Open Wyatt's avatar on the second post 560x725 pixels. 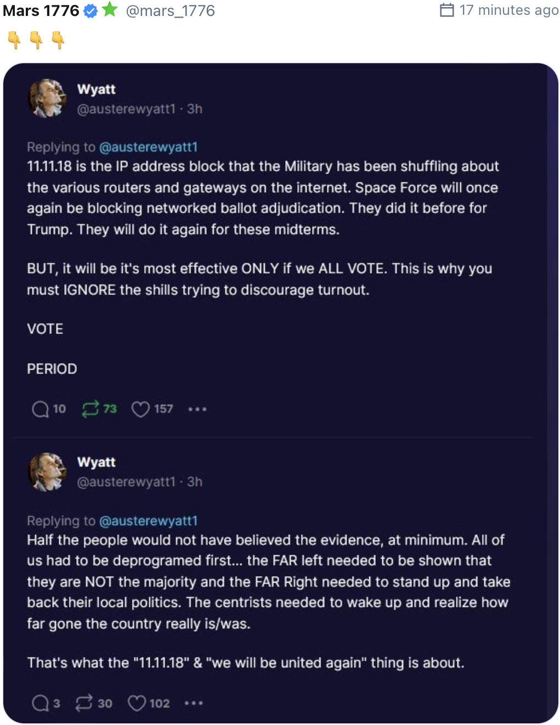(x=47, y=472)
